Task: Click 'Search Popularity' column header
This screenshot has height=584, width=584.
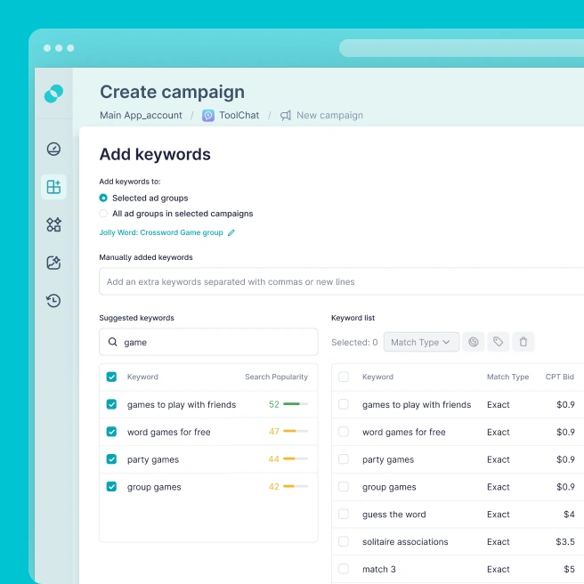Action: 276,377
